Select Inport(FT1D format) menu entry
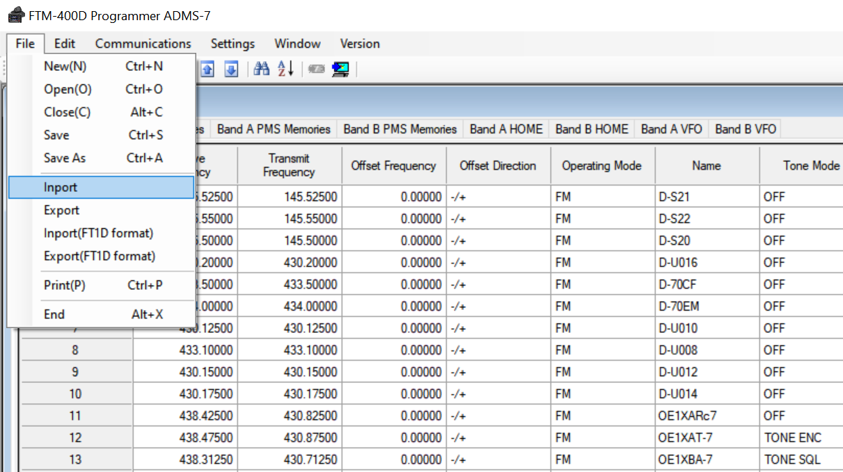This screenshot has width=843, height=472. 102,233
